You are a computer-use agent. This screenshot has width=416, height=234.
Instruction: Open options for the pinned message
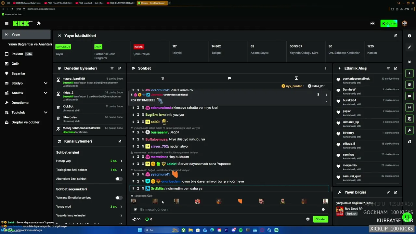[x=326, y=95]
